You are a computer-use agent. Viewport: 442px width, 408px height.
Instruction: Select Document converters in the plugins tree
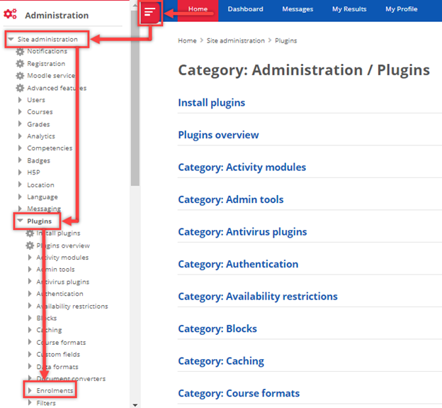71,379
